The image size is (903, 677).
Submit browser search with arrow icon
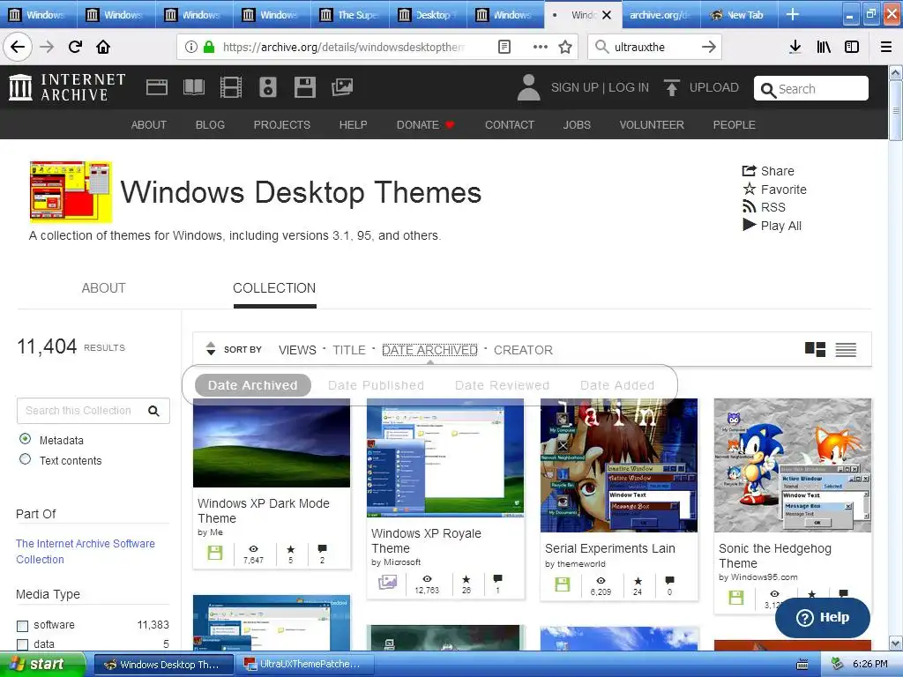pyautogui.click(x=709, y=48)
